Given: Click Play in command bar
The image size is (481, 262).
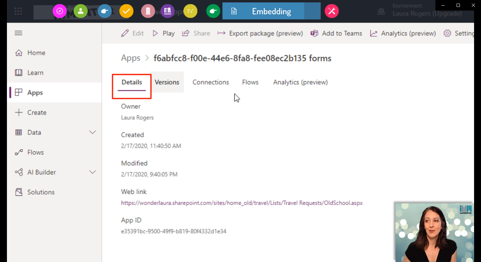Looking at the screenshot, I should tap(163, 33).
